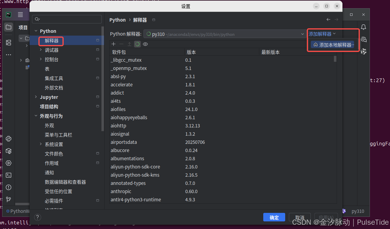Viewport: 390px width, 229px height.
Task: Click the help question mark button
Action: point(37,217)
